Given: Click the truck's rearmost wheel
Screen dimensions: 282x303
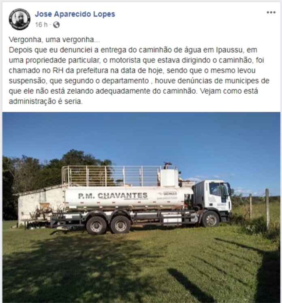Looking at the screenshot, I should click(x=96, y=226).
